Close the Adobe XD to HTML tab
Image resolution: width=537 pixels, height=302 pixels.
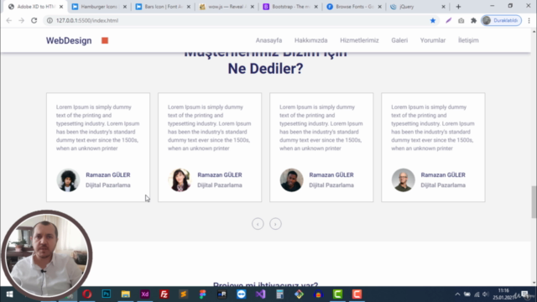[x=61, y=7]
